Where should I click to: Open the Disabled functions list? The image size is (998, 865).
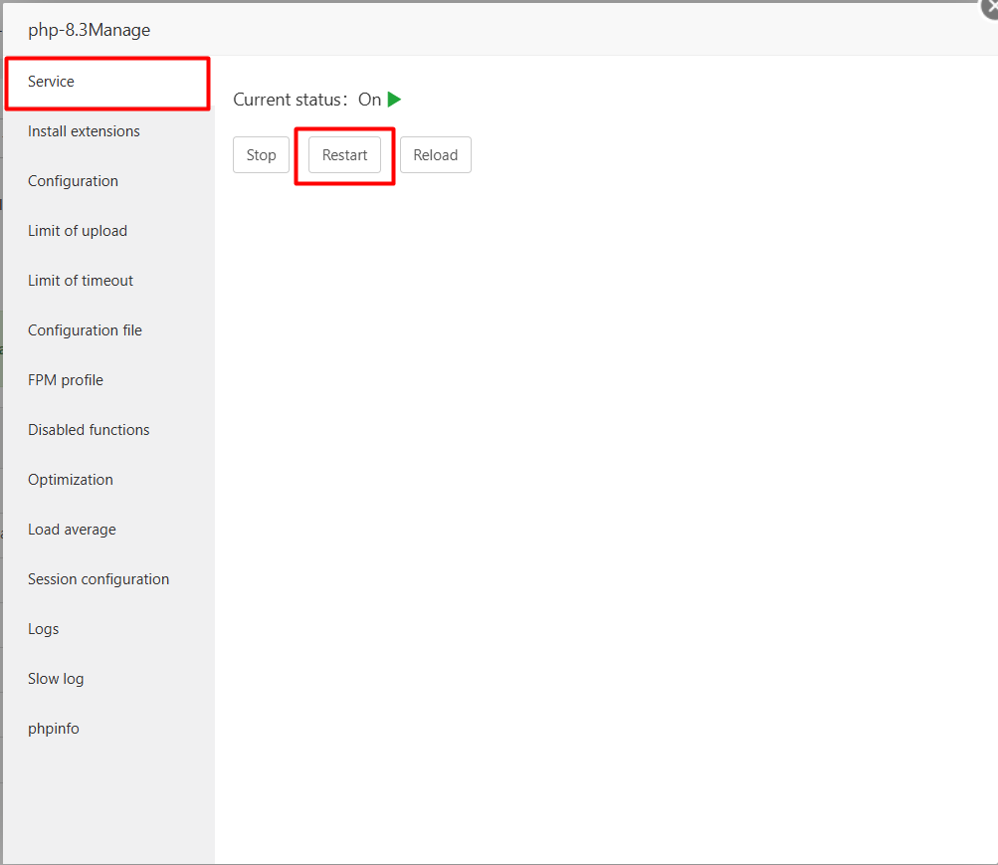(89, 429)
